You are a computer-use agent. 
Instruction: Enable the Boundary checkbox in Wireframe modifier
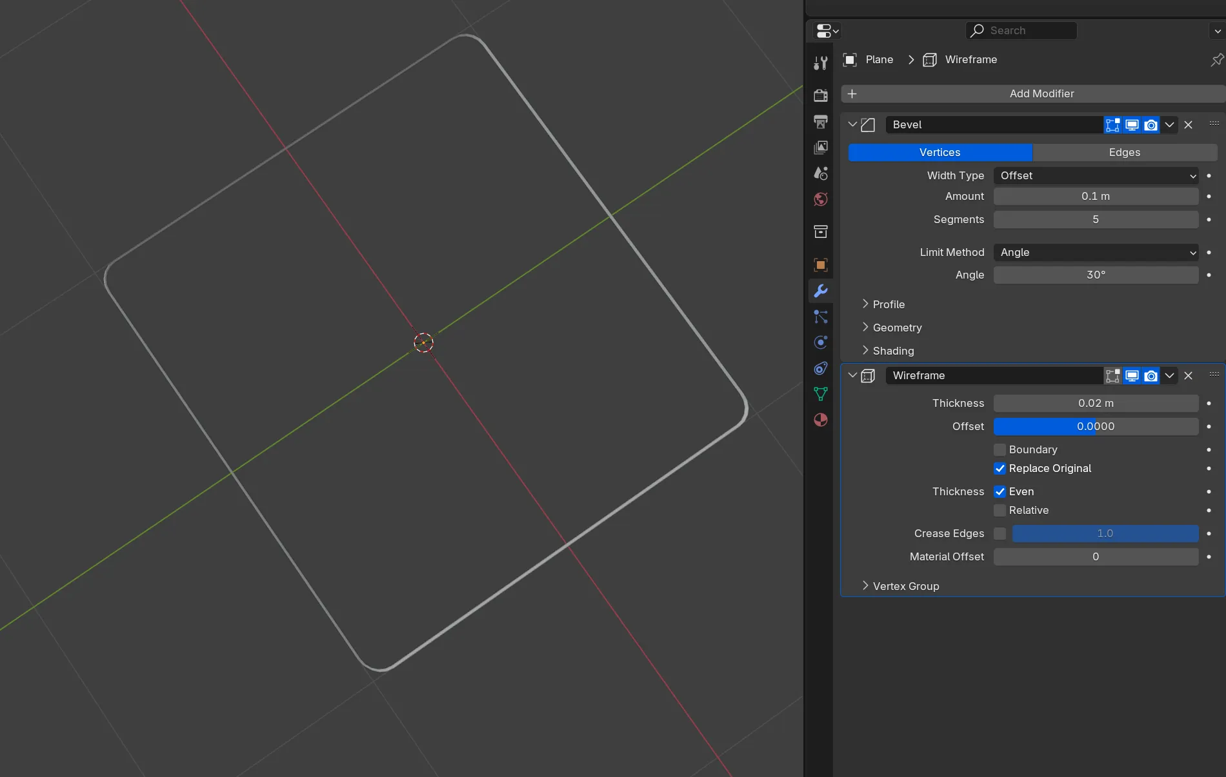(x=1000, y=449)
